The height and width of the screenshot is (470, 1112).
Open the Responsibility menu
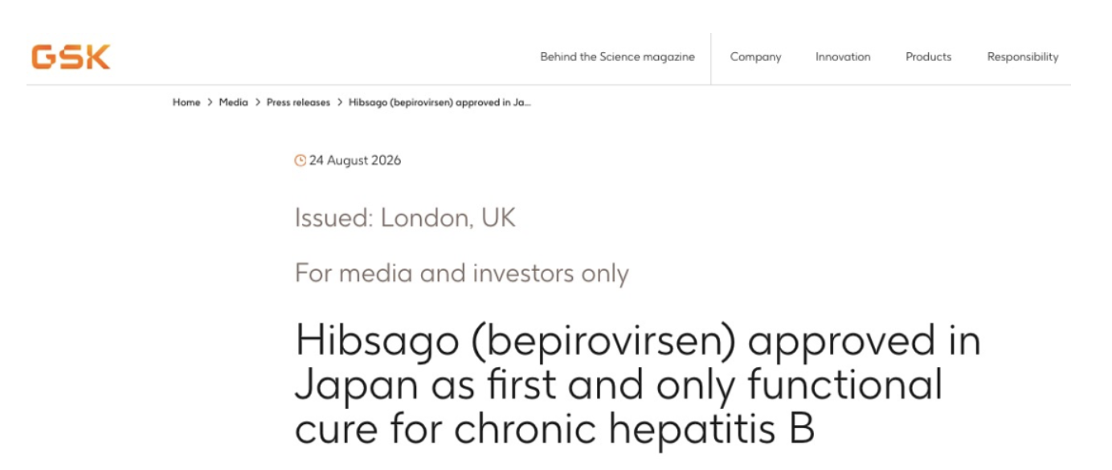(x=1023, y=57)
